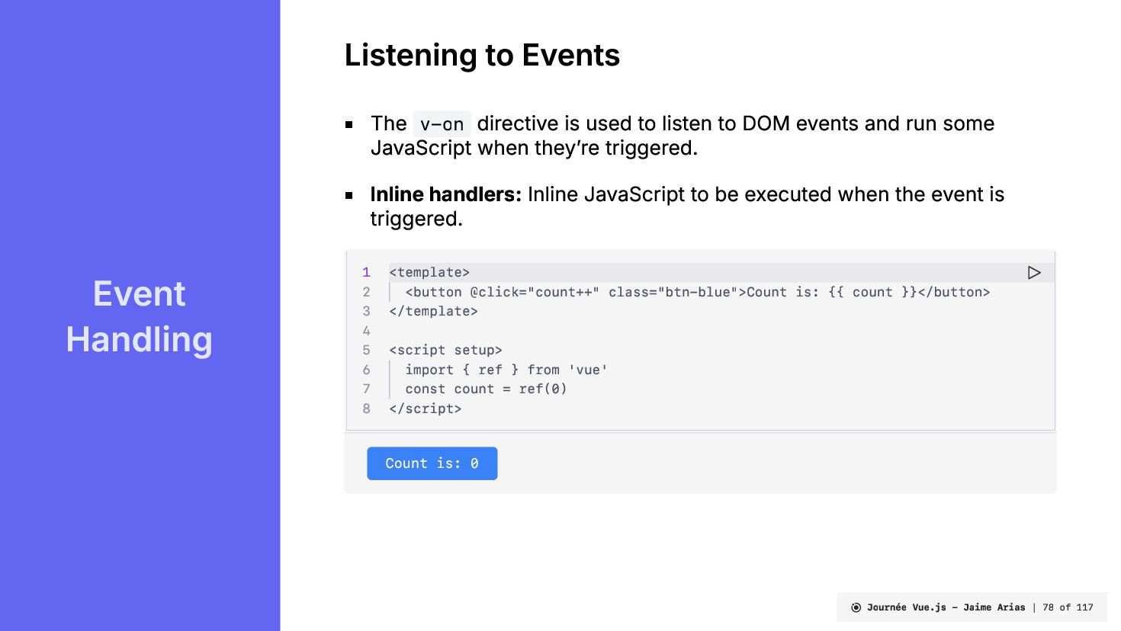Click the 'Count is: 0' button
This screenshot has height=631, width=1121.
coord(432,463)
